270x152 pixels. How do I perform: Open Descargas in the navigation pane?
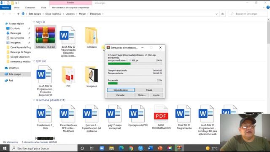tap(16, 33)
